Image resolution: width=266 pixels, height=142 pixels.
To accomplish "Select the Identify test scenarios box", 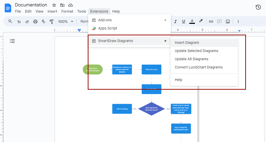I will pyautogui.click(x=122, y=69).
